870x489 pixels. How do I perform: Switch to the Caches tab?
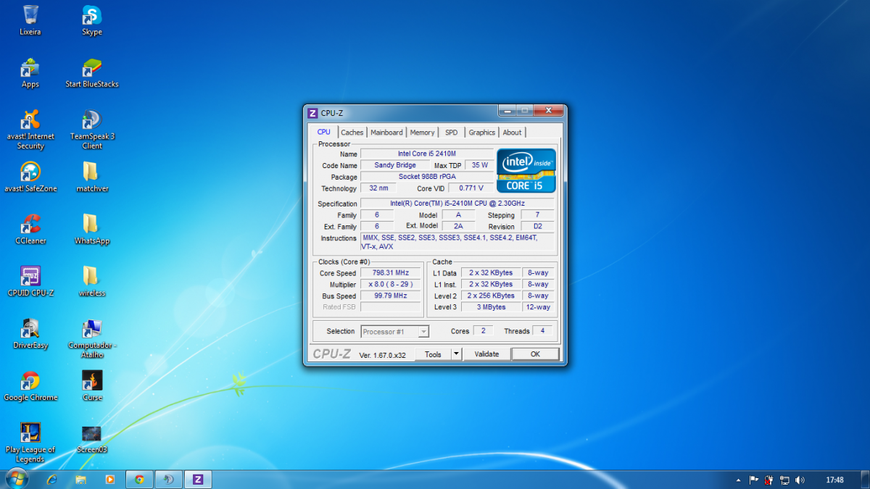coord(352,133)
